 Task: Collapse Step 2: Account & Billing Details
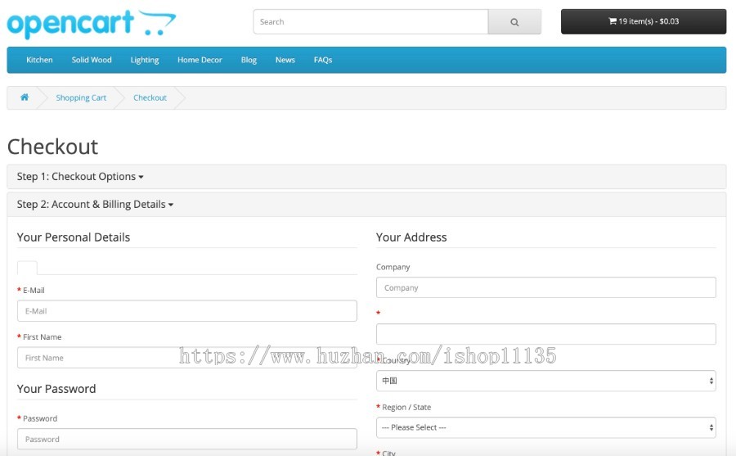[96, 204]
